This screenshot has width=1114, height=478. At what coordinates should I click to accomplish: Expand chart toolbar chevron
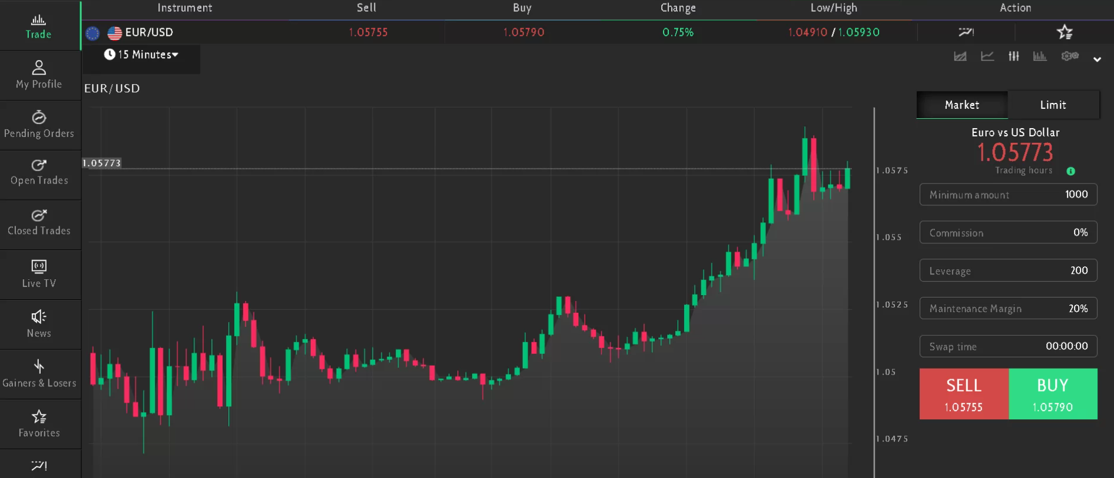click(x=1097, y=59)
